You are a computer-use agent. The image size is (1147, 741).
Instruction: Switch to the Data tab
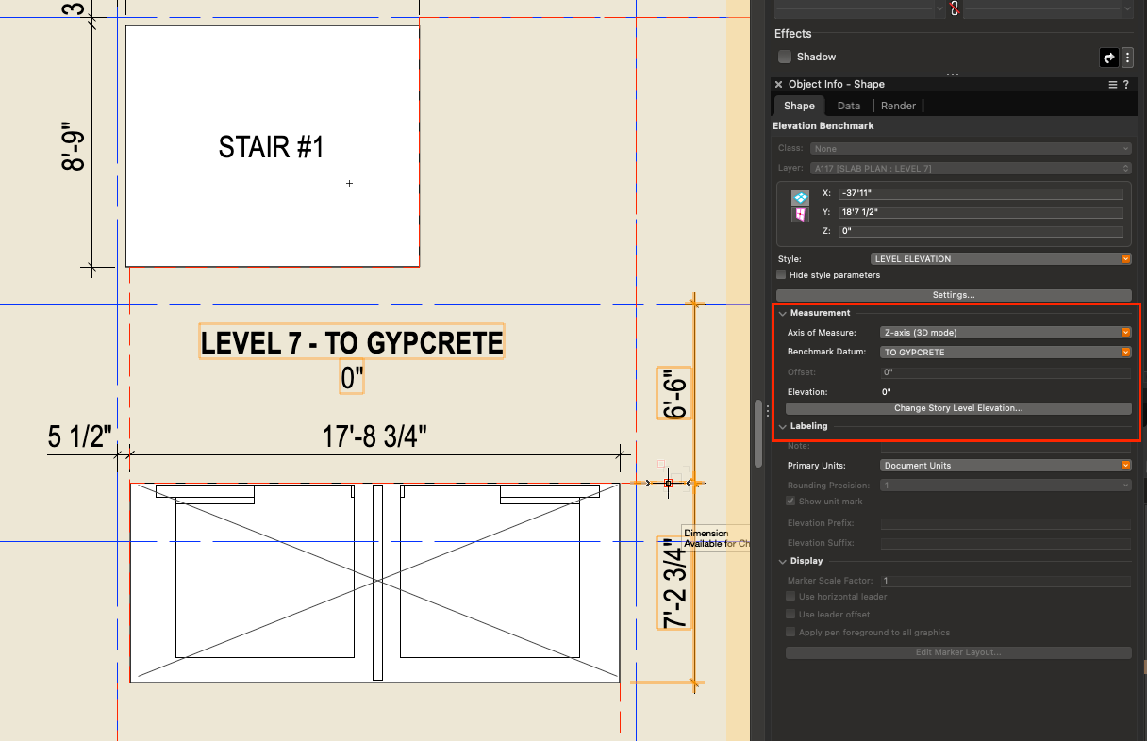point(849,106)
